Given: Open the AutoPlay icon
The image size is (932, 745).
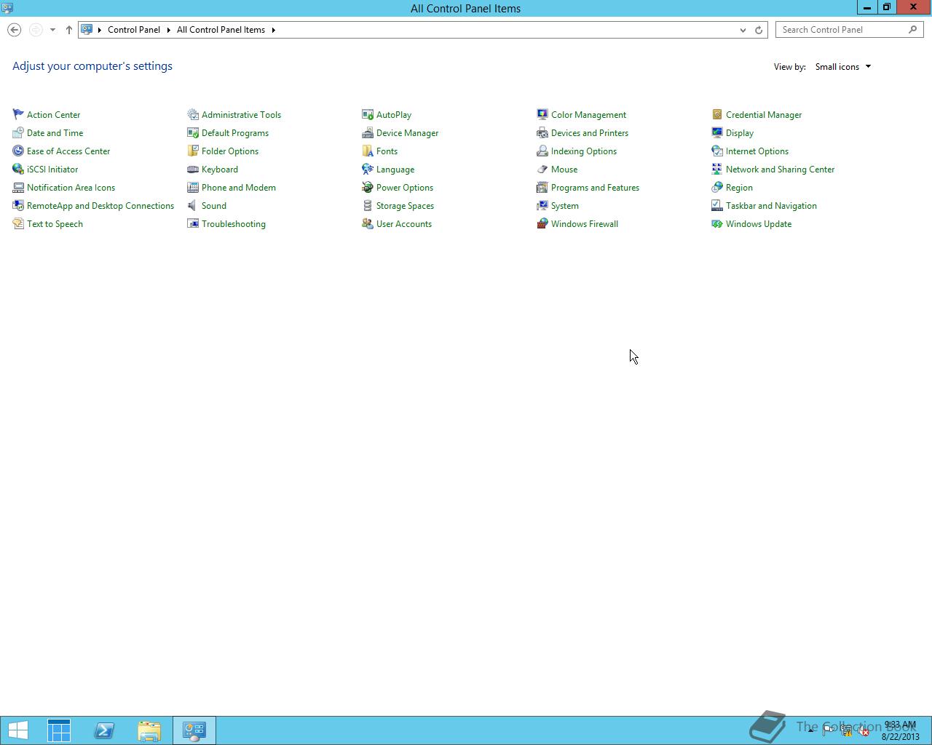Looking at the screenshot, I should 368,114.
